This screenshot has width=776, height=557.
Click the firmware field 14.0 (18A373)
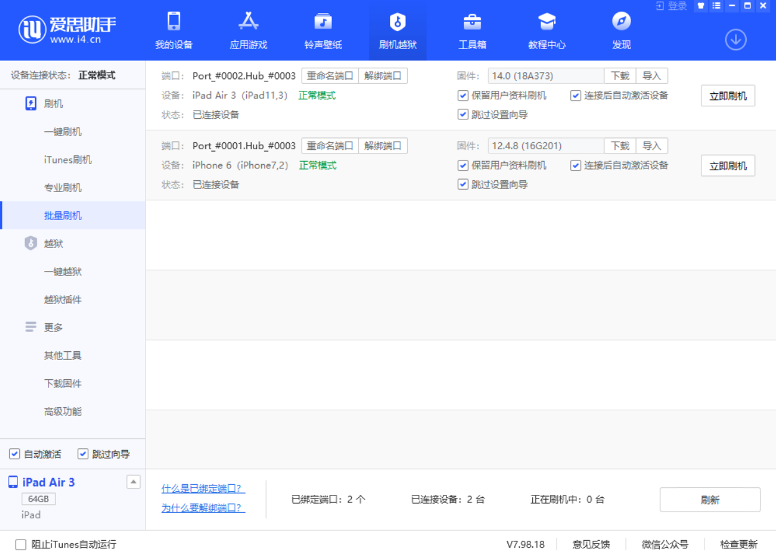click(546, 76)
